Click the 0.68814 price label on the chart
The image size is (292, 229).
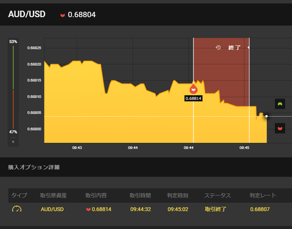[x=193, y=99]
